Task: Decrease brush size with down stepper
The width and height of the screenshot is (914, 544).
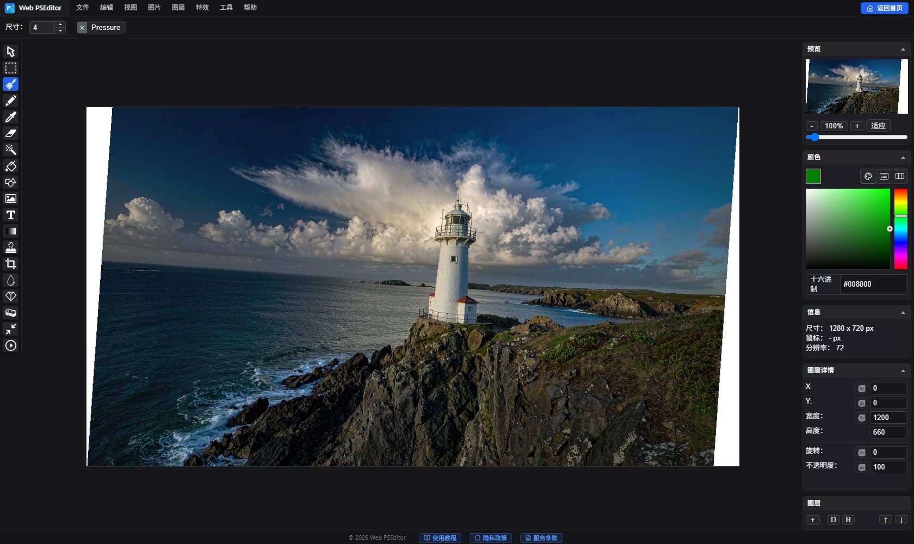Action: (x=60, y=30)
